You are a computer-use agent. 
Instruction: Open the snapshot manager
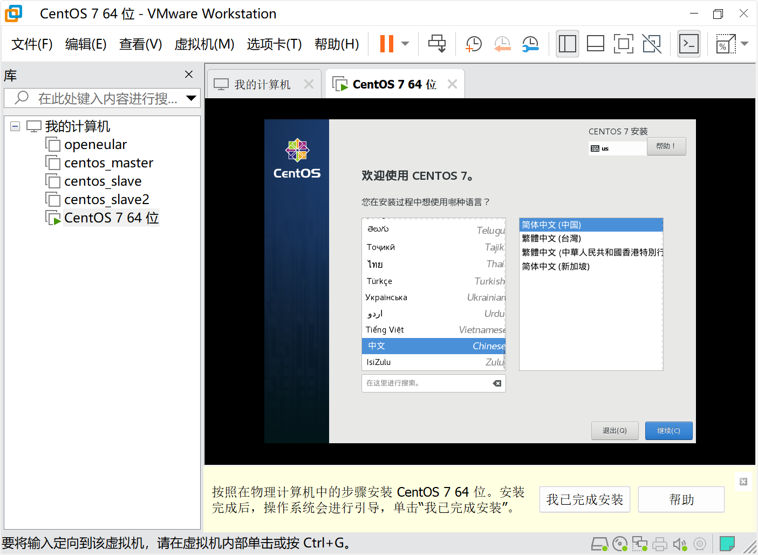[x=531, y=44]
